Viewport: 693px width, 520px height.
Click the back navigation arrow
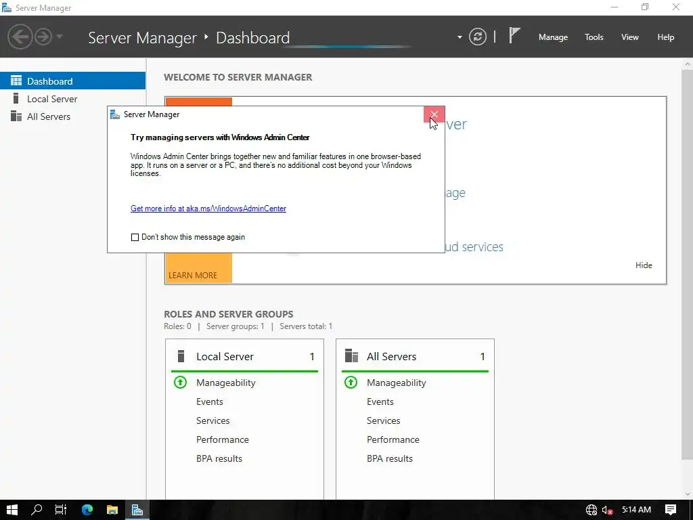coord(20,37)
